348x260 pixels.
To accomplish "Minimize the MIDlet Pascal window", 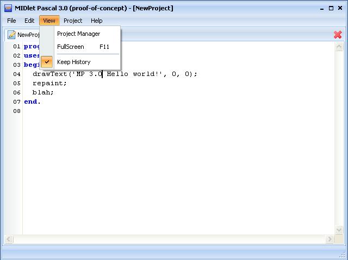I will click(x=320, y=8).
